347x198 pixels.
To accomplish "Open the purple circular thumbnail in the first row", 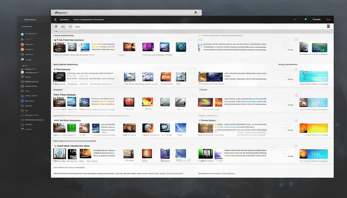I will (148, 47).
